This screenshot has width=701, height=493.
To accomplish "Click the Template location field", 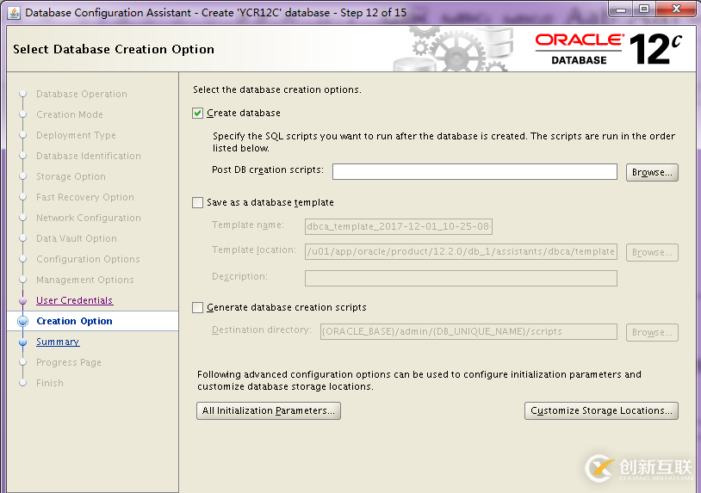I will pos(461,251).
